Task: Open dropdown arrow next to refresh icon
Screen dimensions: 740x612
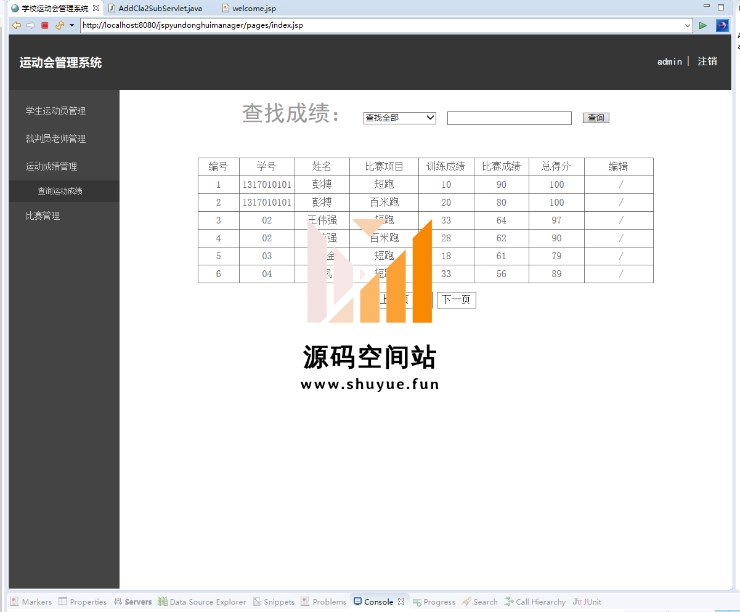Action: (71, 25)
